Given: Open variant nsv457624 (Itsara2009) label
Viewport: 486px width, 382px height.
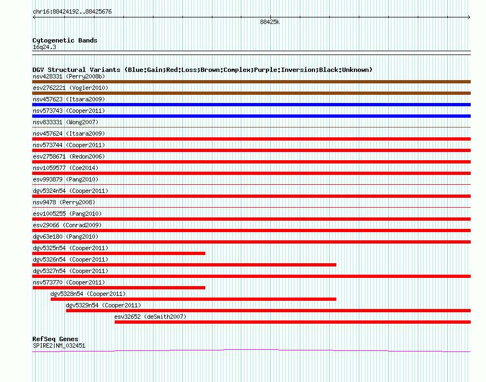Looking at the screenshot, I should [x=69, y=134].
